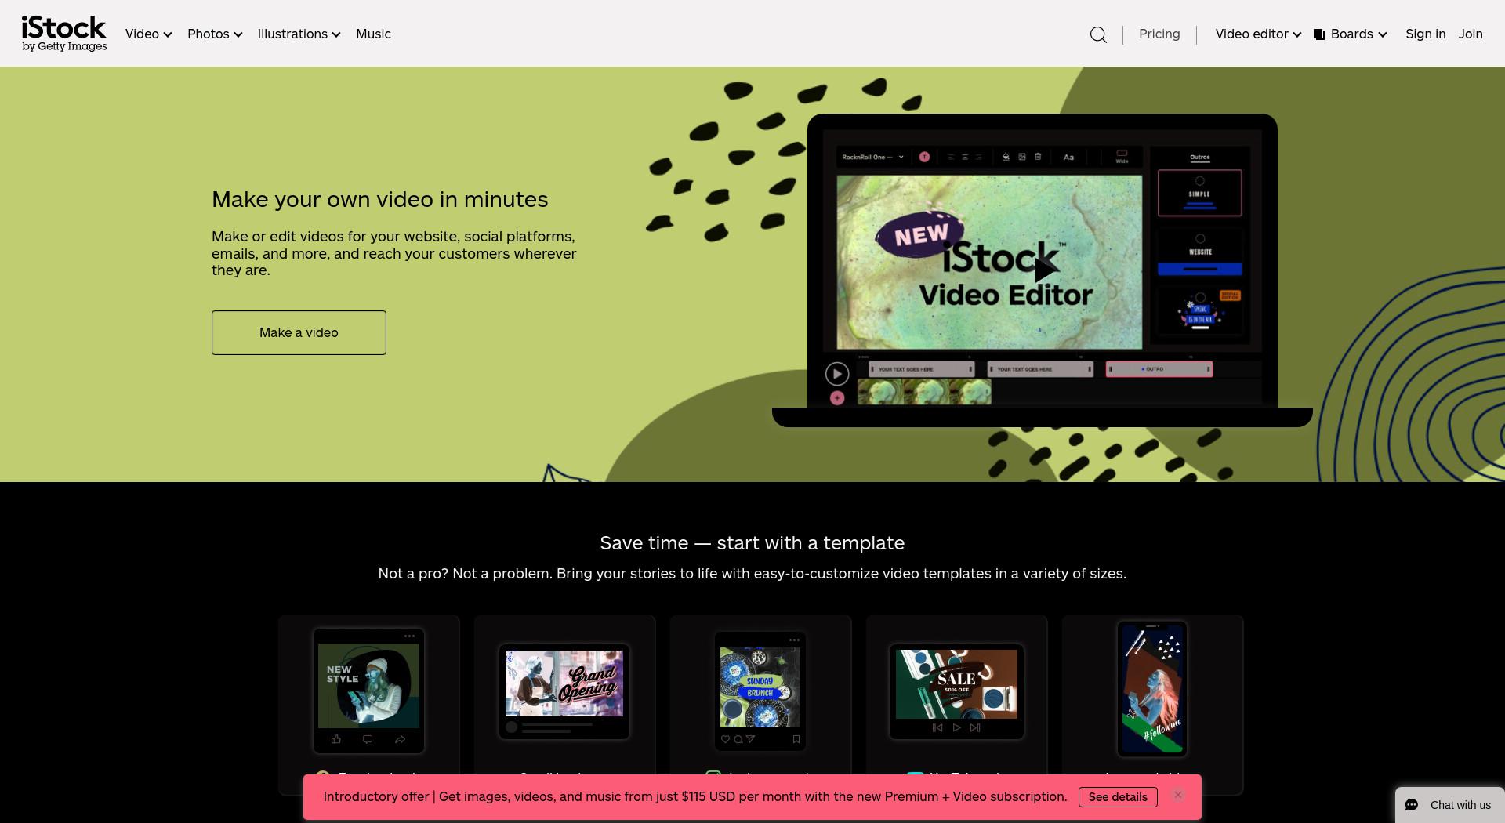Play the iStock Video Editor preview
Screen dimensions: 1505x823
tap(1045, 270)
